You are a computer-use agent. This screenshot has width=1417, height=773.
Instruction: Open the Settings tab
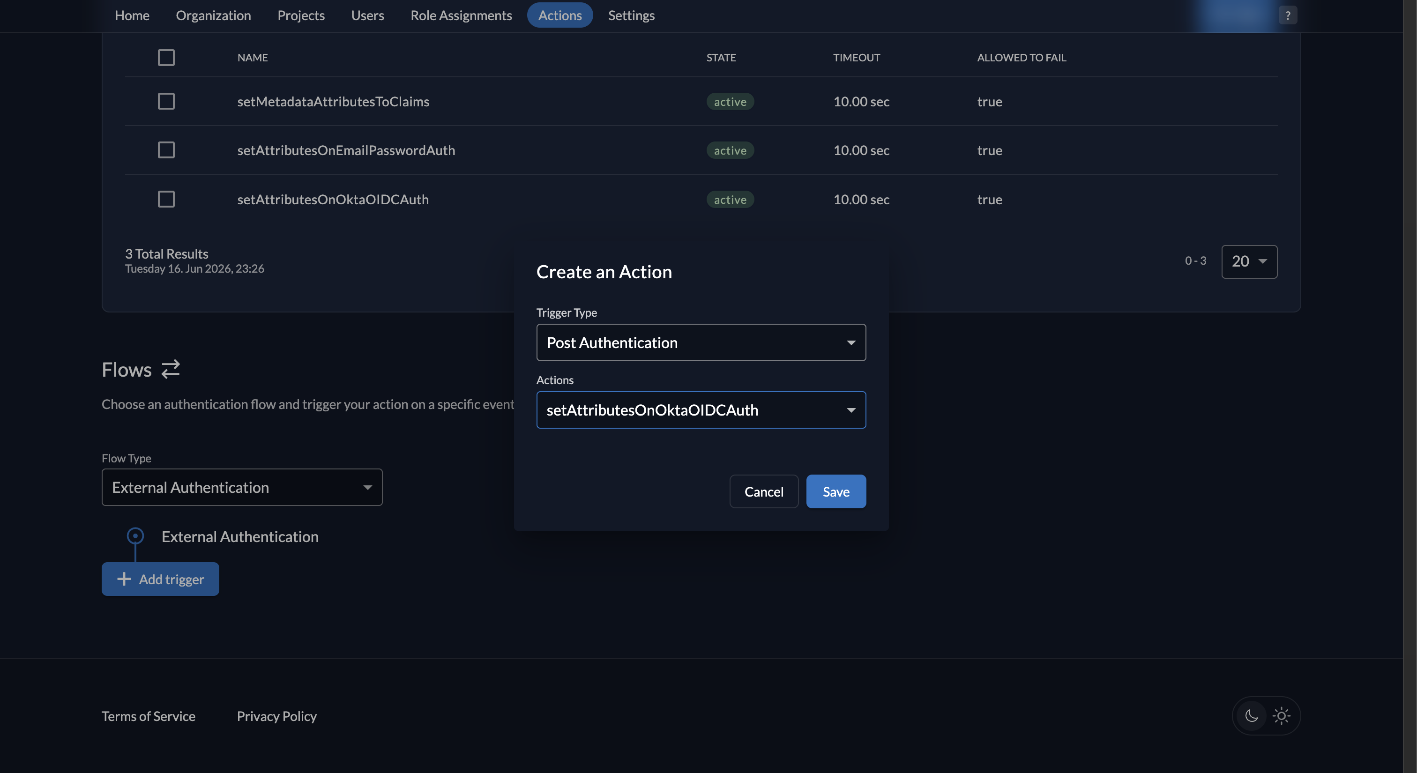pyautogui.click(x=631, y=15)
